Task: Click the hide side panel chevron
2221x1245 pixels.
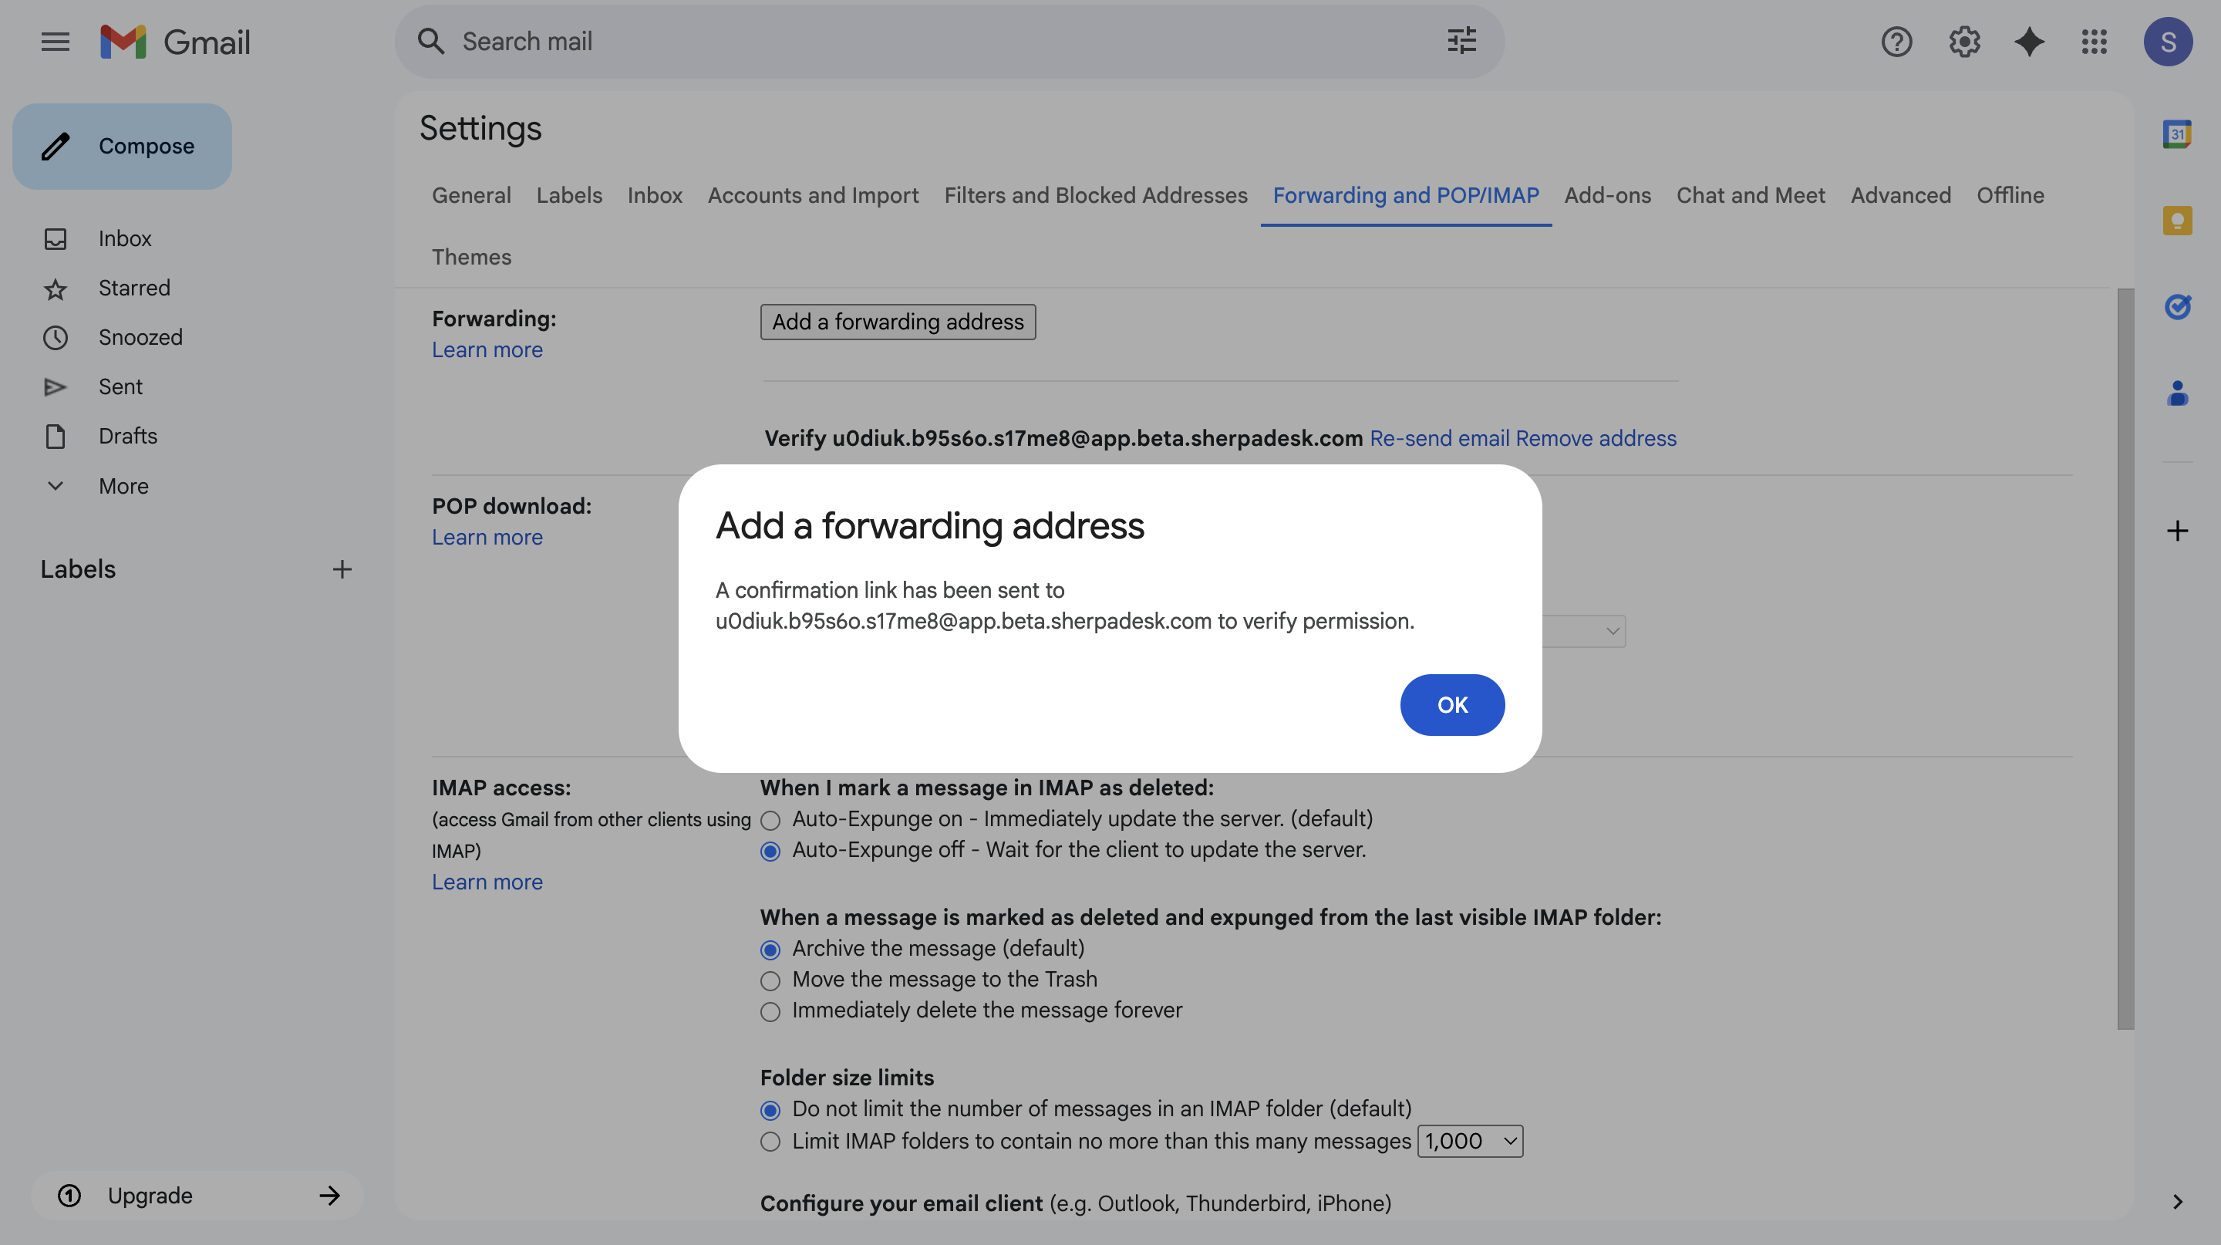Action: tap(2177, 1202)
